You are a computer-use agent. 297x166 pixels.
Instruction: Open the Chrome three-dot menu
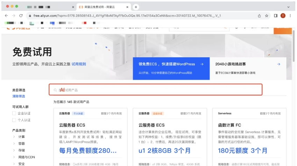[290, 16]
